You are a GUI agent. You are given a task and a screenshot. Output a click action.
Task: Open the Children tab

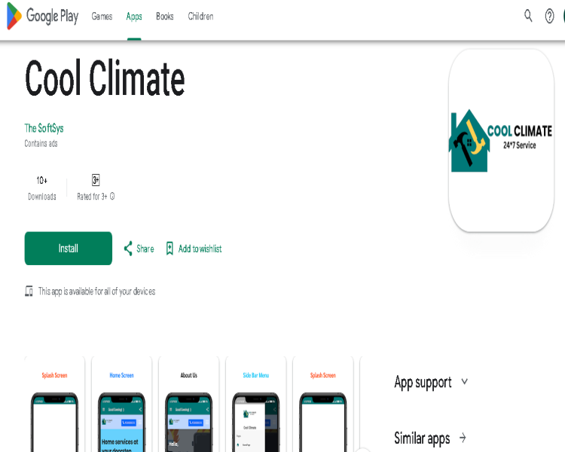click(200, 17)
